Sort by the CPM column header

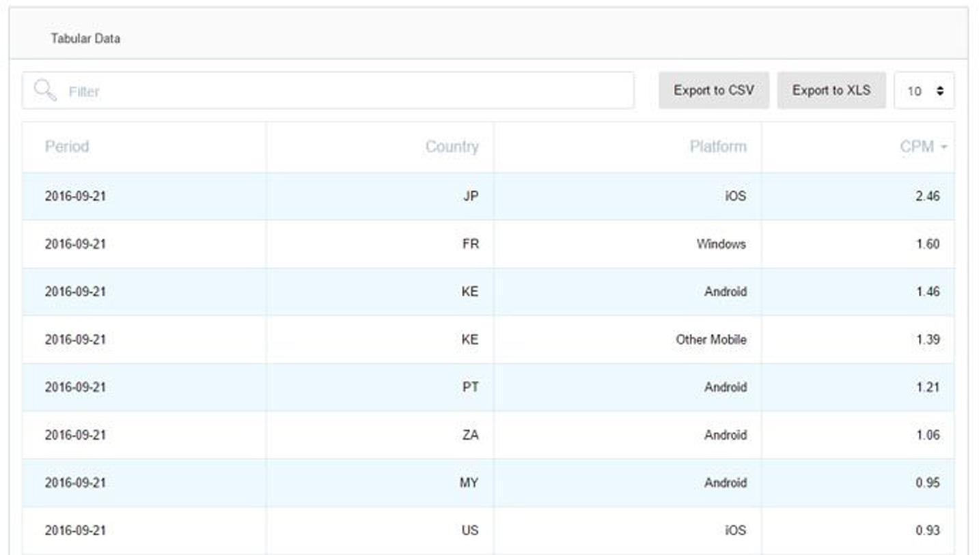click(917, 147)
